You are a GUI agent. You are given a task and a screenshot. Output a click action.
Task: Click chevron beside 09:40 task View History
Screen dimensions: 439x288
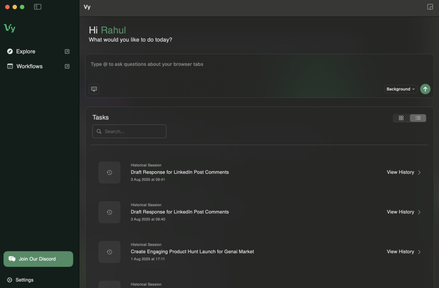(x=419, y=212)
